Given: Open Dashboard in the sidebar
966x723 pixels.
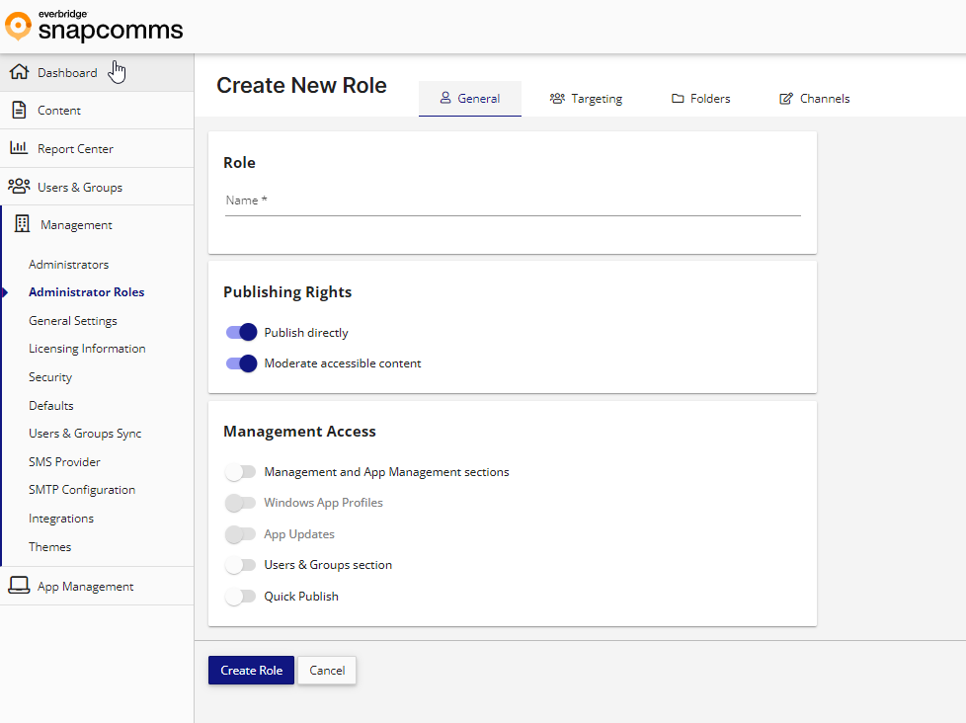Looking at the screenshot, I should point(97,73).
